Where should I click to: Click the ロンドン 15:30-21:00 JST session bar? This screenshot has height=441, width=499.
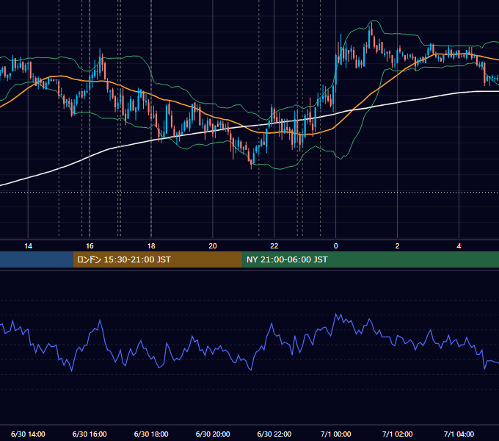158,259
